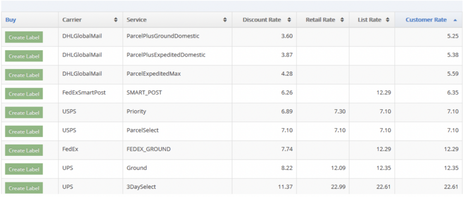Select the USPS Priority service cell
463x197 pixels.
tap(137, 111)
